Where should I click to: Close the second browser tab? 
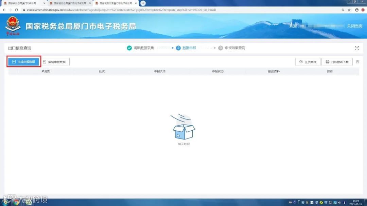pyautogui.click(x=90, y=3)
